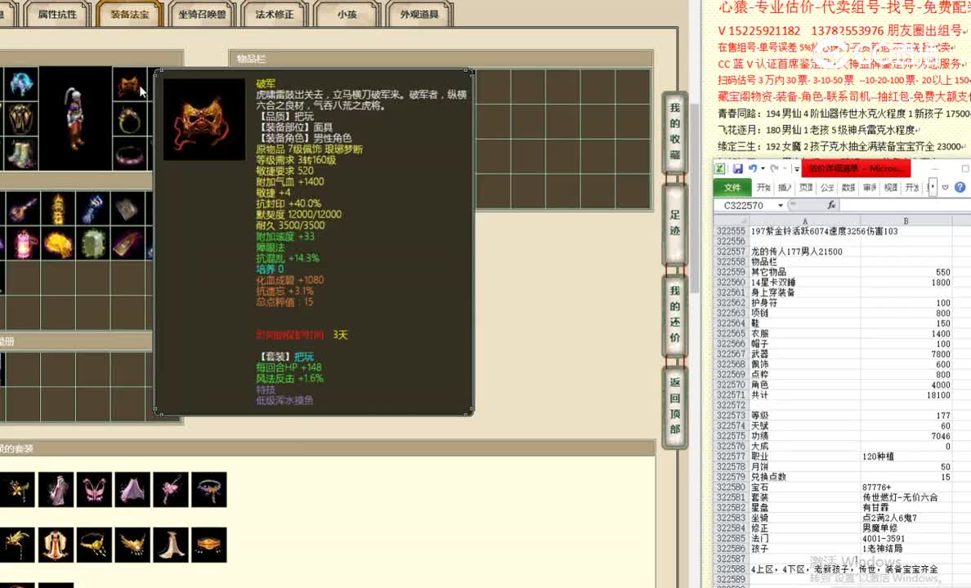This screenshot has width=971, height=588.
Task: Open the Excel 插入 ribbon tab
Action: coord(785,187)
